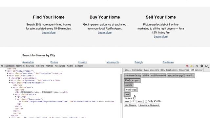
Task: Follow Learn More under Find Your Home
Action: point(49,32)
